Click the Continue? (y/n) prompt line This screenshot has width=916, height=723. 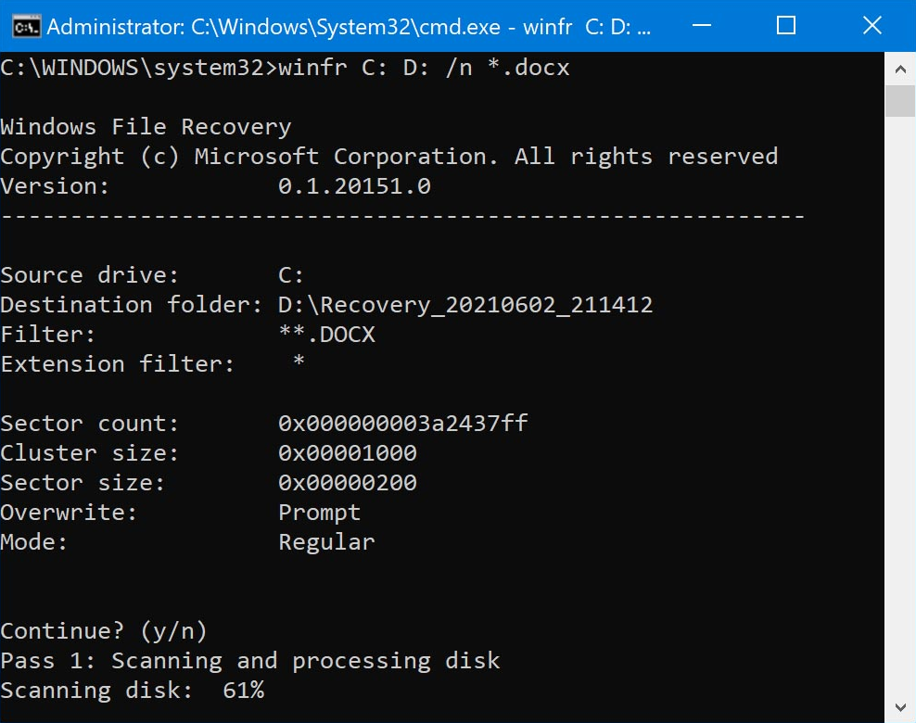[x=104, y=631]
